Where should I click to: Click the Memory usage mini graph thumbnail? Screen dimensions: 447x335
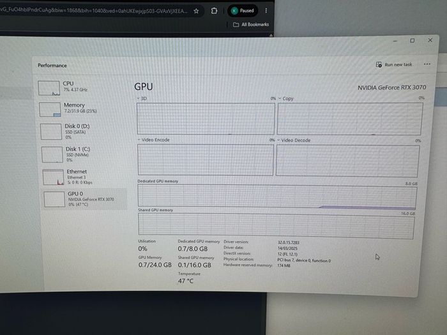tap(50, 109)
